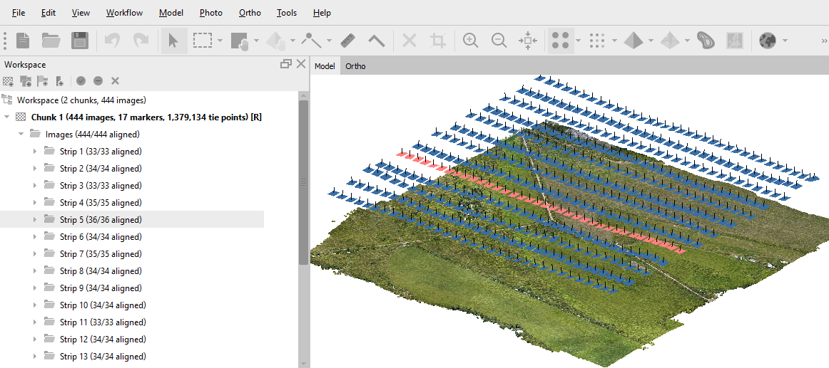This screenshot has height=368, width=829.
Task: Expand the Strip 1 folder
Action: point(34,152)
